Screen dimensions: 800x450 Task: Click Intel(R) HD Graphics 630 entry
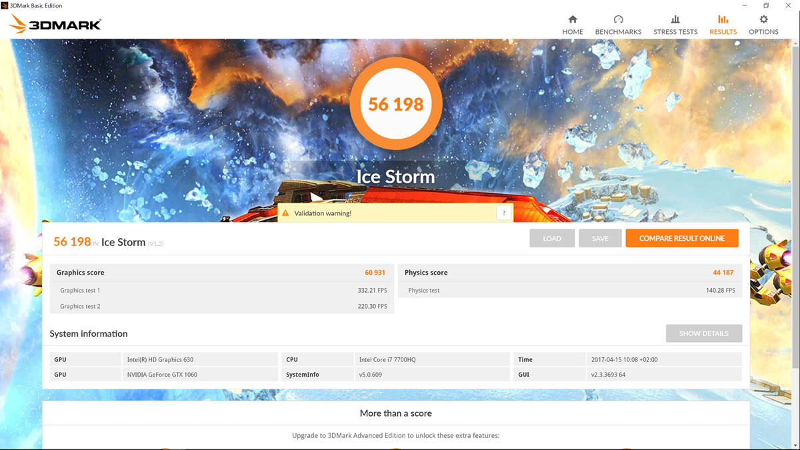pos(160,359)
